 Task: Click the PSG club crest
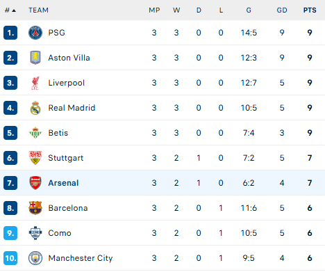tap(35, 33)
